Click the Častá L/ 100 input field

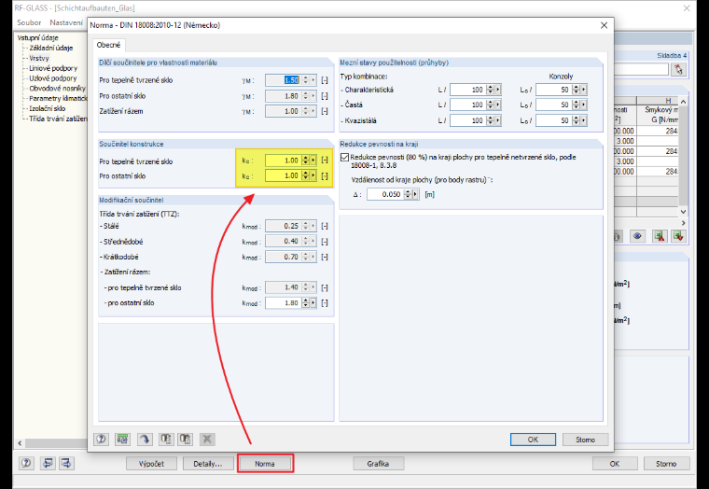468,105
